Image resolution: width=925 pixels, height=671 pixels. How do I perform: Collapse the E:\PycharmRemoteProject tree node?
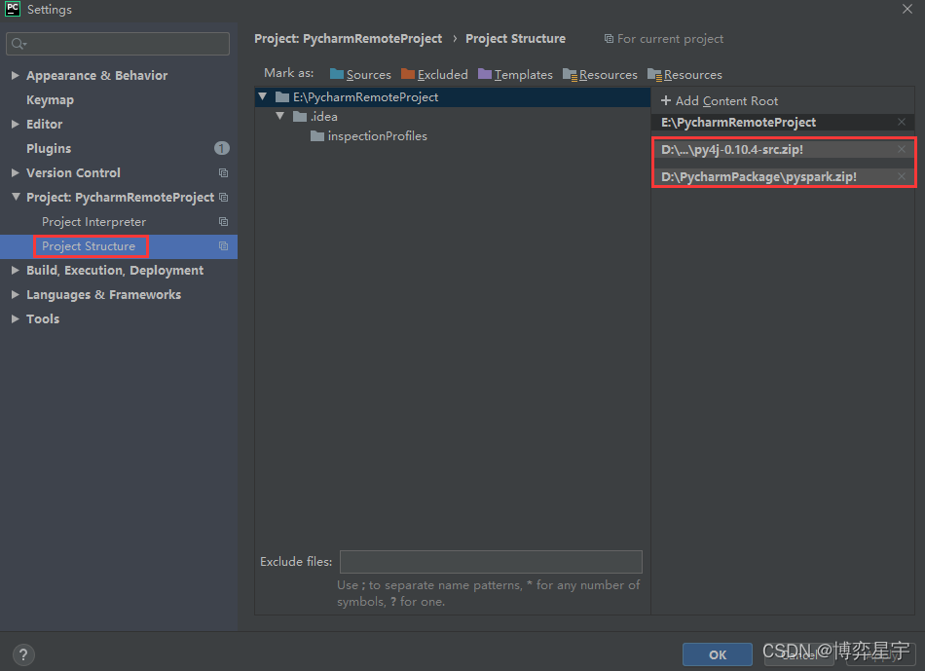(x=263, y=96)
